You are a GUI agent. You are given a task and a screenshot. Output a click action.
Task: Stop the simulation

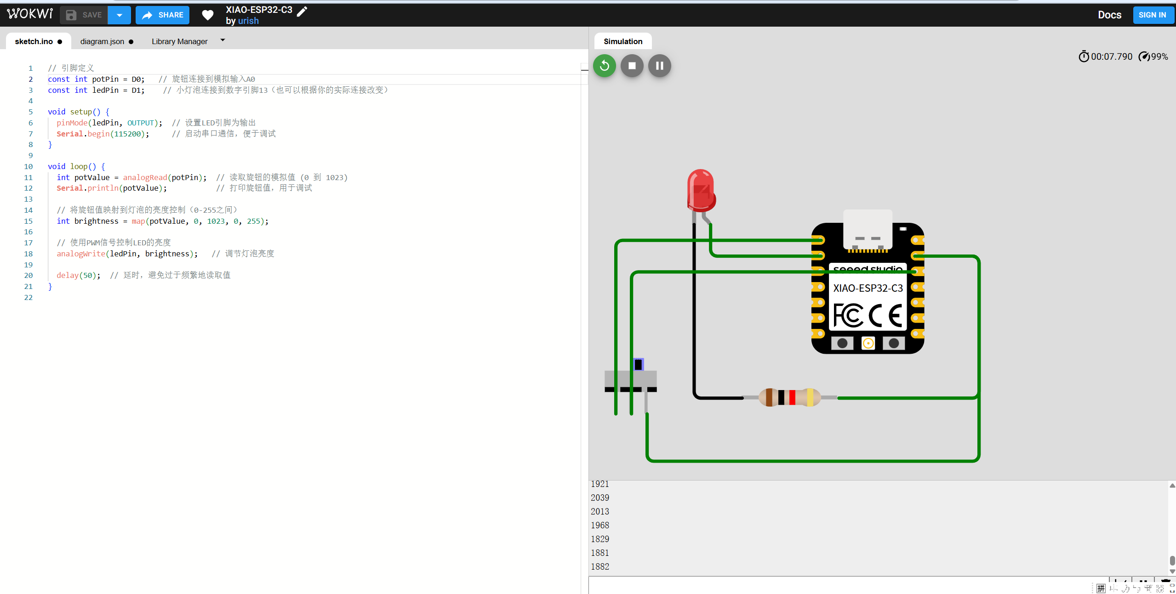point(632,66)
